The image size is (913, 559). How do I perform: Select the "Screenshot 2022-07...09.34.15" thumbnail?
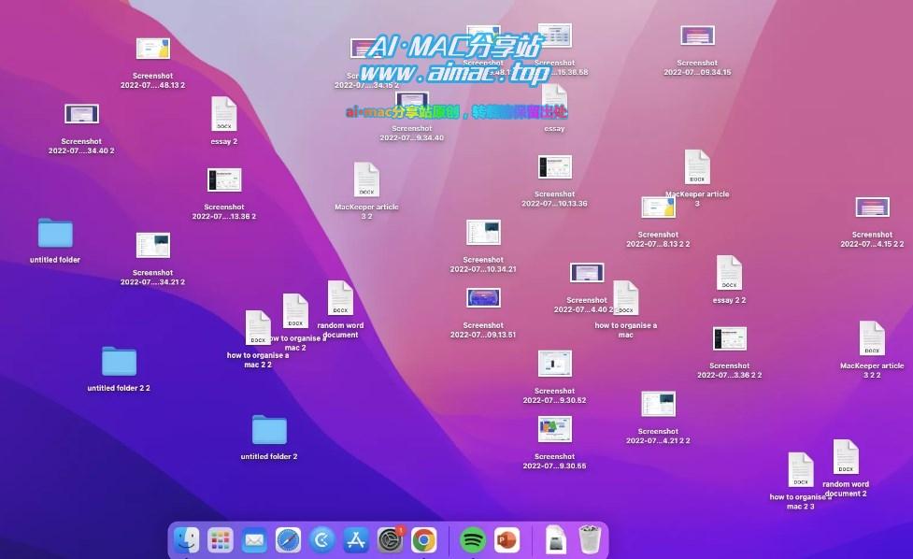[697, 36]
